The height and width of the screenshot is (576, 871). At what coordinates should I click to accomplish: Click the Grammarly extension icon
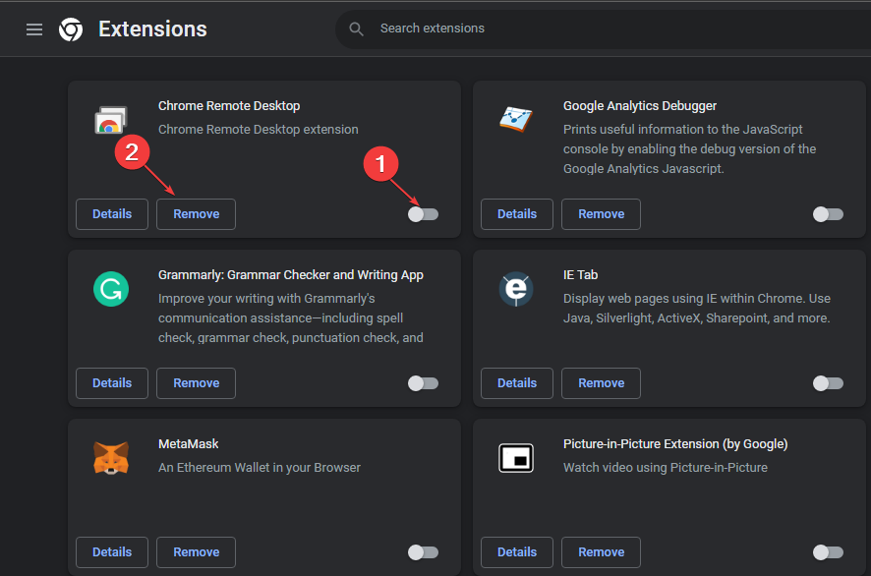(110, 289)
